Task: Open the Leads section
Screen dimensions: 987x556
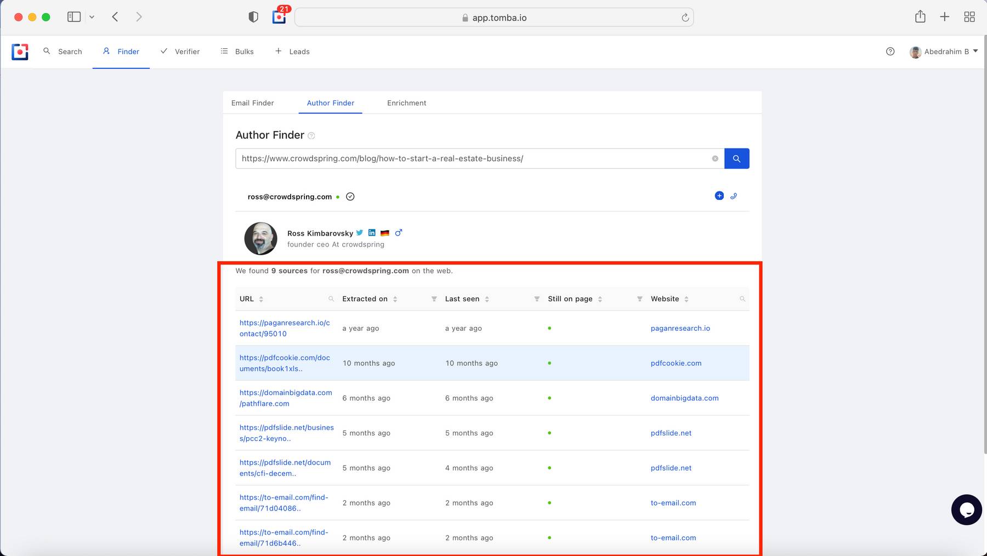Action: [292, 51]
